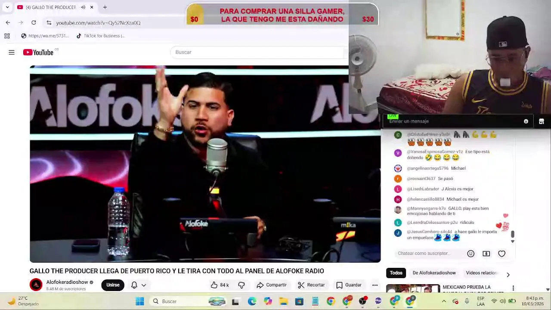Screen dimensions: 551x310
Task: Open the Alofokeradioshow channel name link
Action: coord(67,282)
